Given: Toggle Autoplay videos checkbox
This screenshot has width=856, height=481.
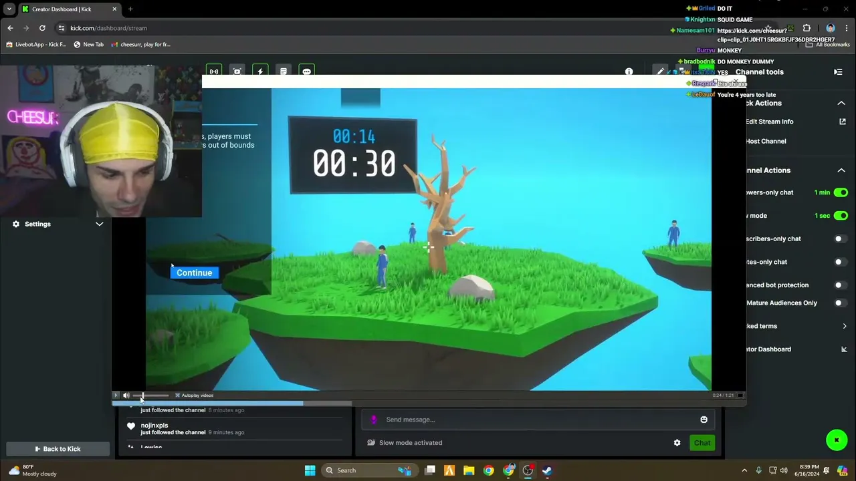Looking at the screenshot, I should click(x=177, y=395).
